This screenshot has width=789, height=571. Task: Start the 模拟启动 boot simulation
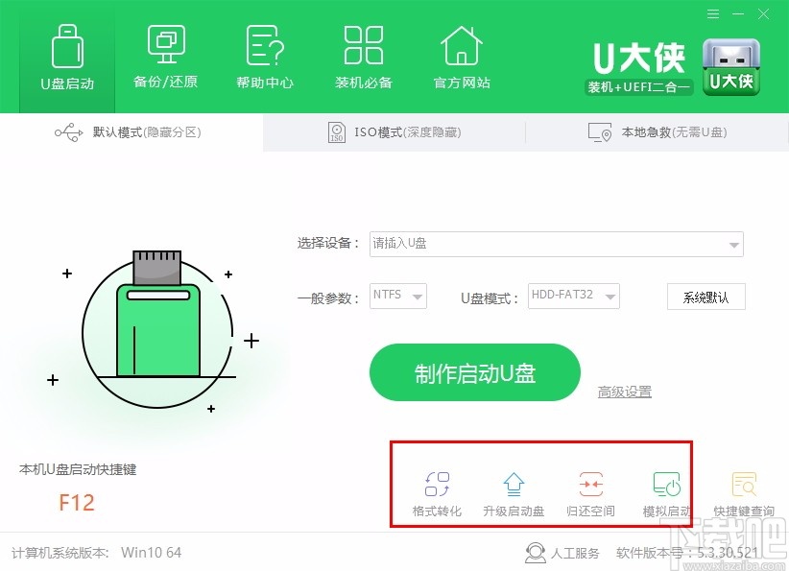[x=665, y=489]
